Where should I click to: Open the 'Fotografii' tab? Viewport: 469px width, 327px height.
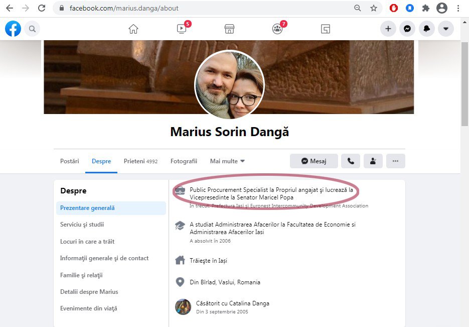(184, 161)
